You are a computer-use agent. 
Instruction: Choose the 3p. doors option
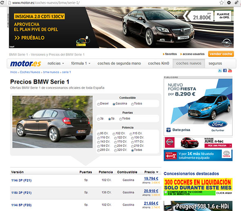98,119
